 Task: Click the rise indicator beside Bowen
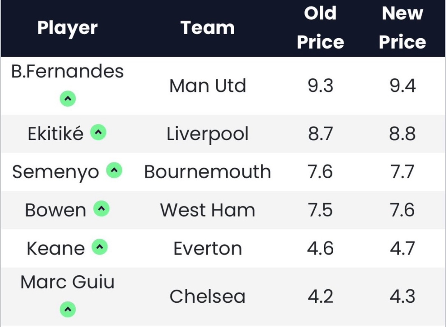click(x=101, y=209)
